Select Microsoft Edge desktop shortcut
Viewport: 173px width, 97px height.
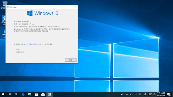(4, 20)
